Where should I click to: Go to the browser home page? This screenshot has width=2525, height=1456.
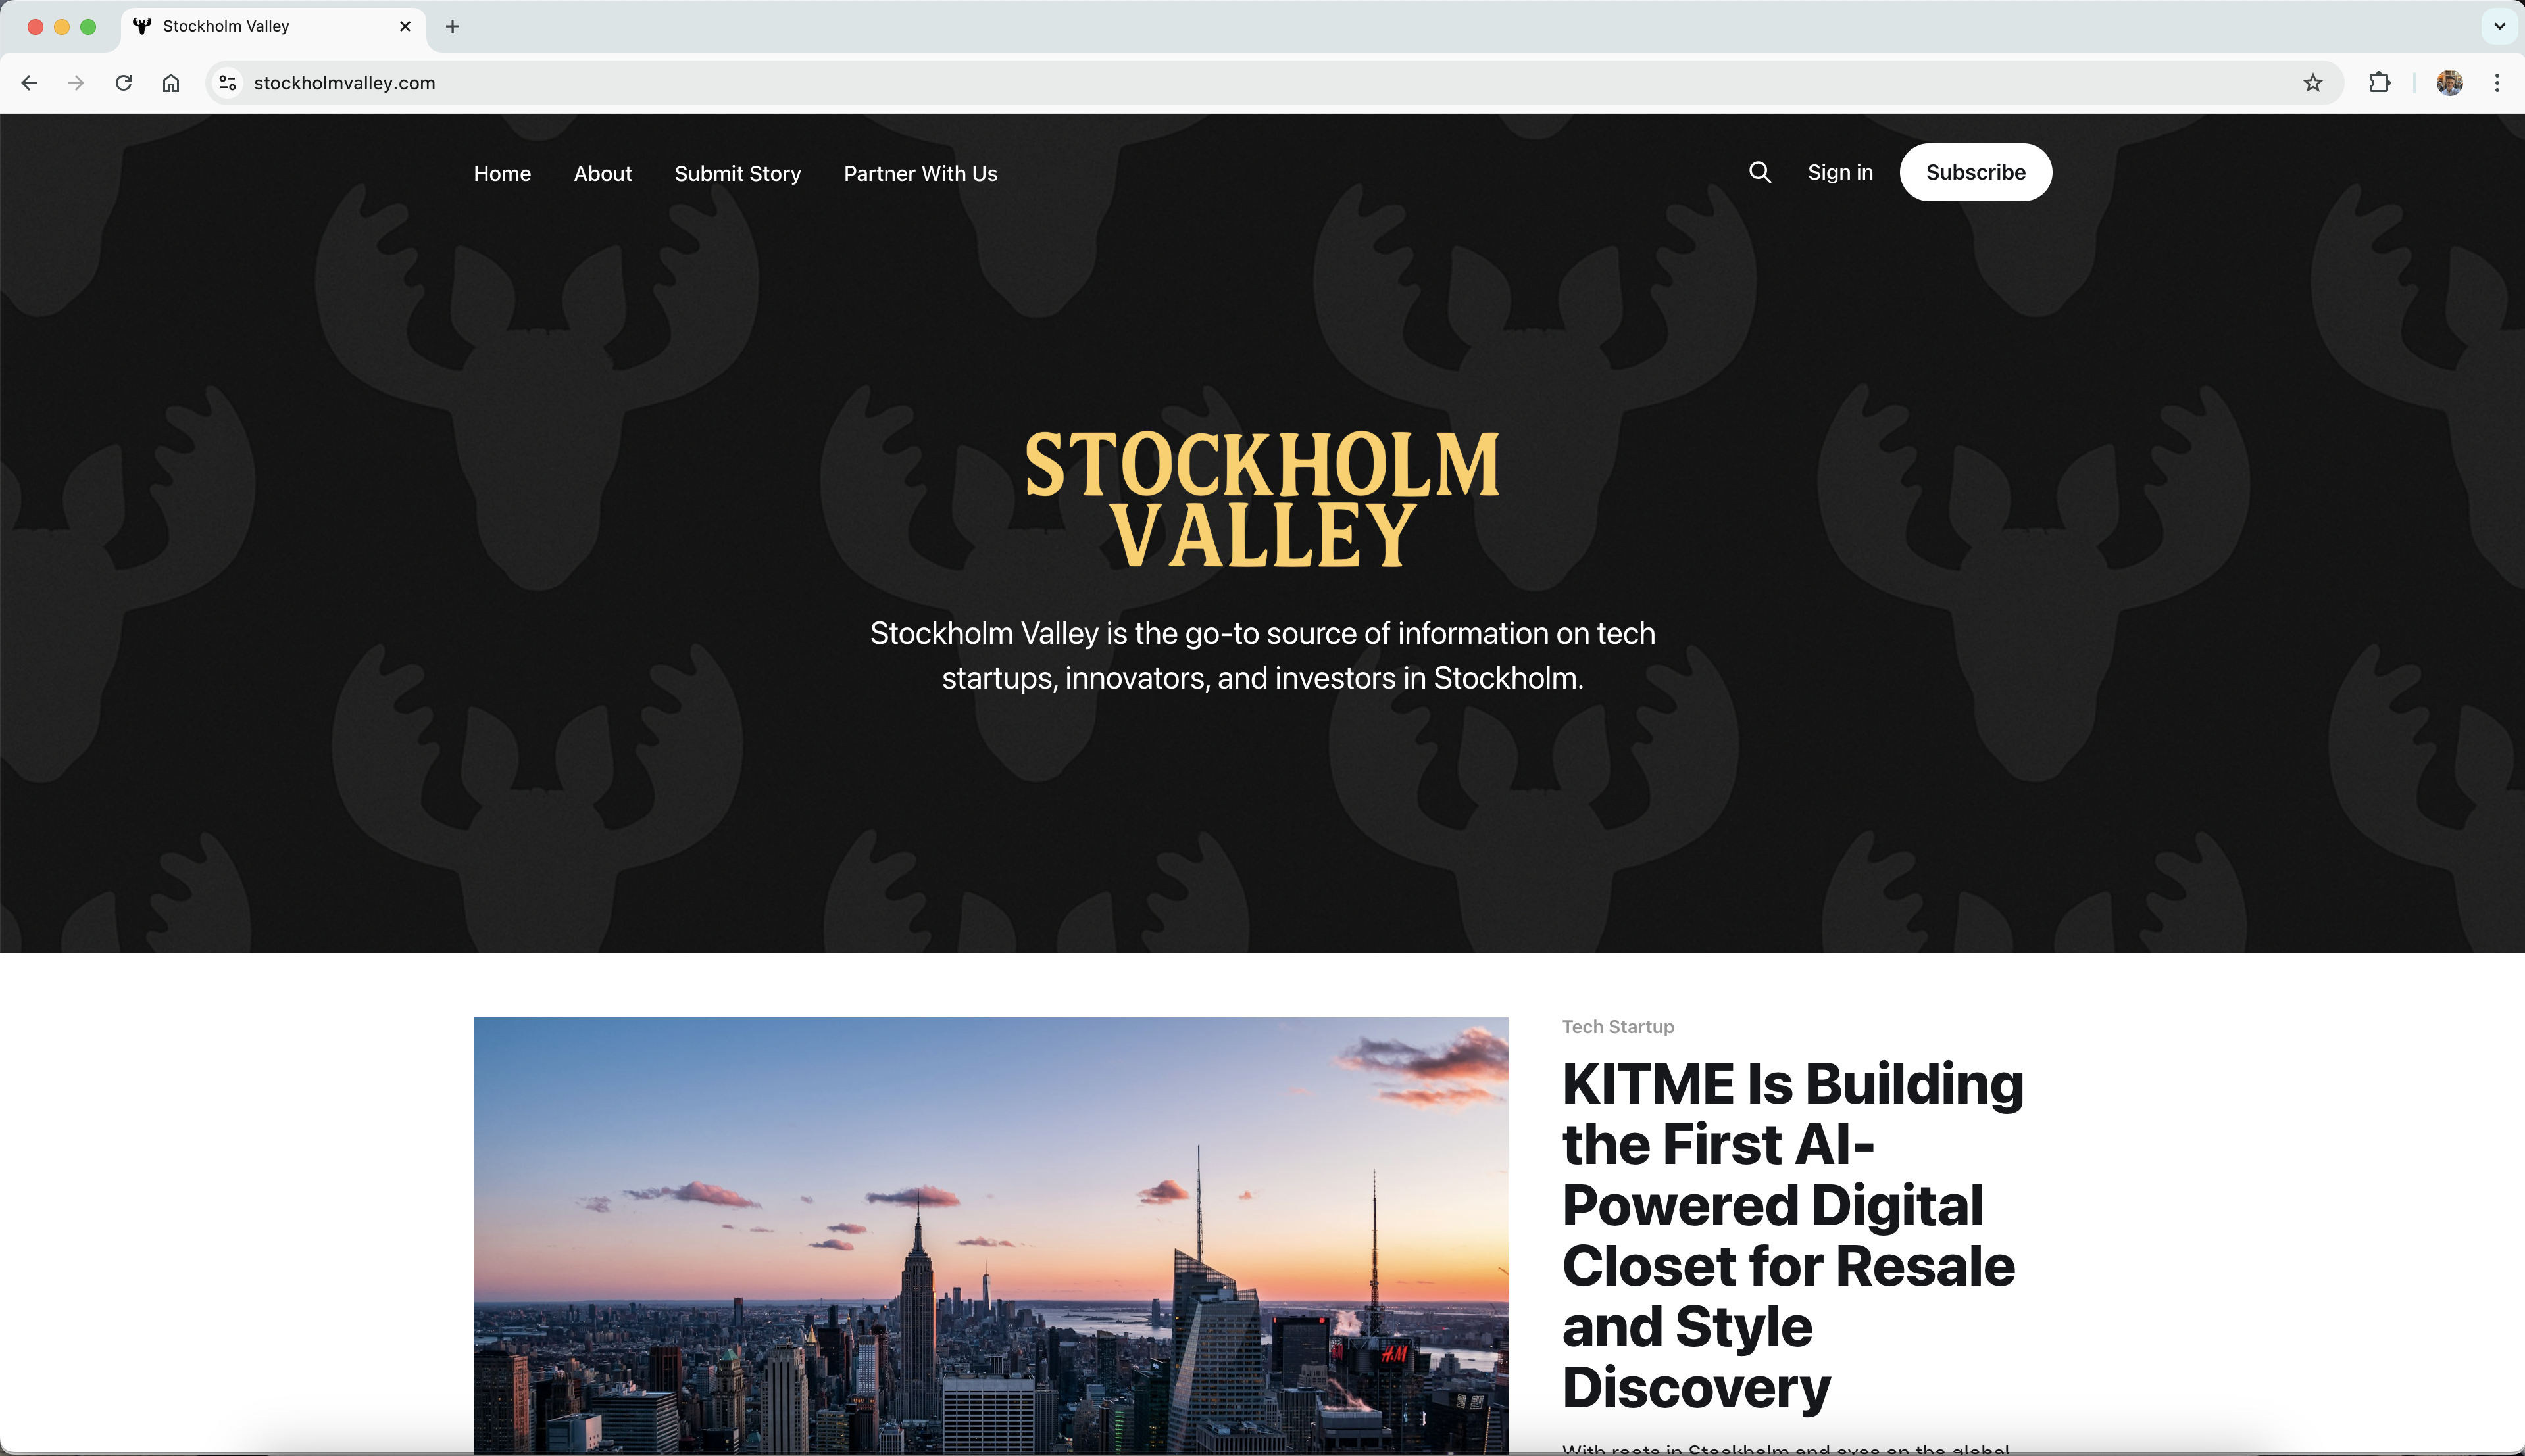[171, 83]
